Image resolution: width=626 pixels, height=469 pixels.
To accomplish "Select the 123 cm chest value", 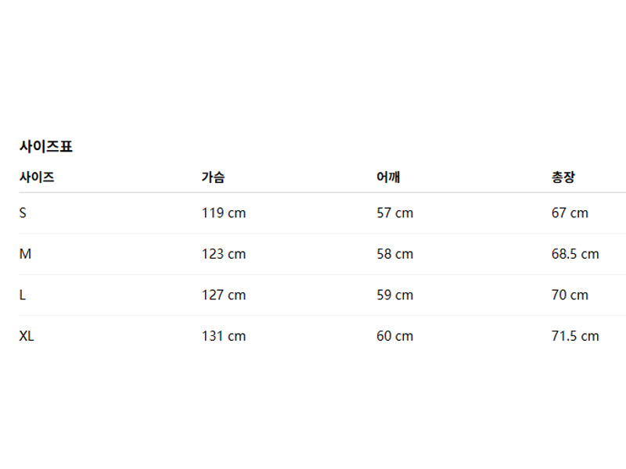I will coord(223,254).
